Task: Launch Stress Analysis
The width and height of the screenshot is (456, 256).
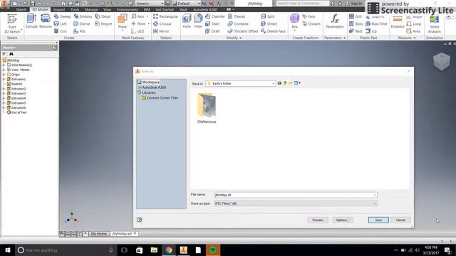Action: tap(434, 23)
